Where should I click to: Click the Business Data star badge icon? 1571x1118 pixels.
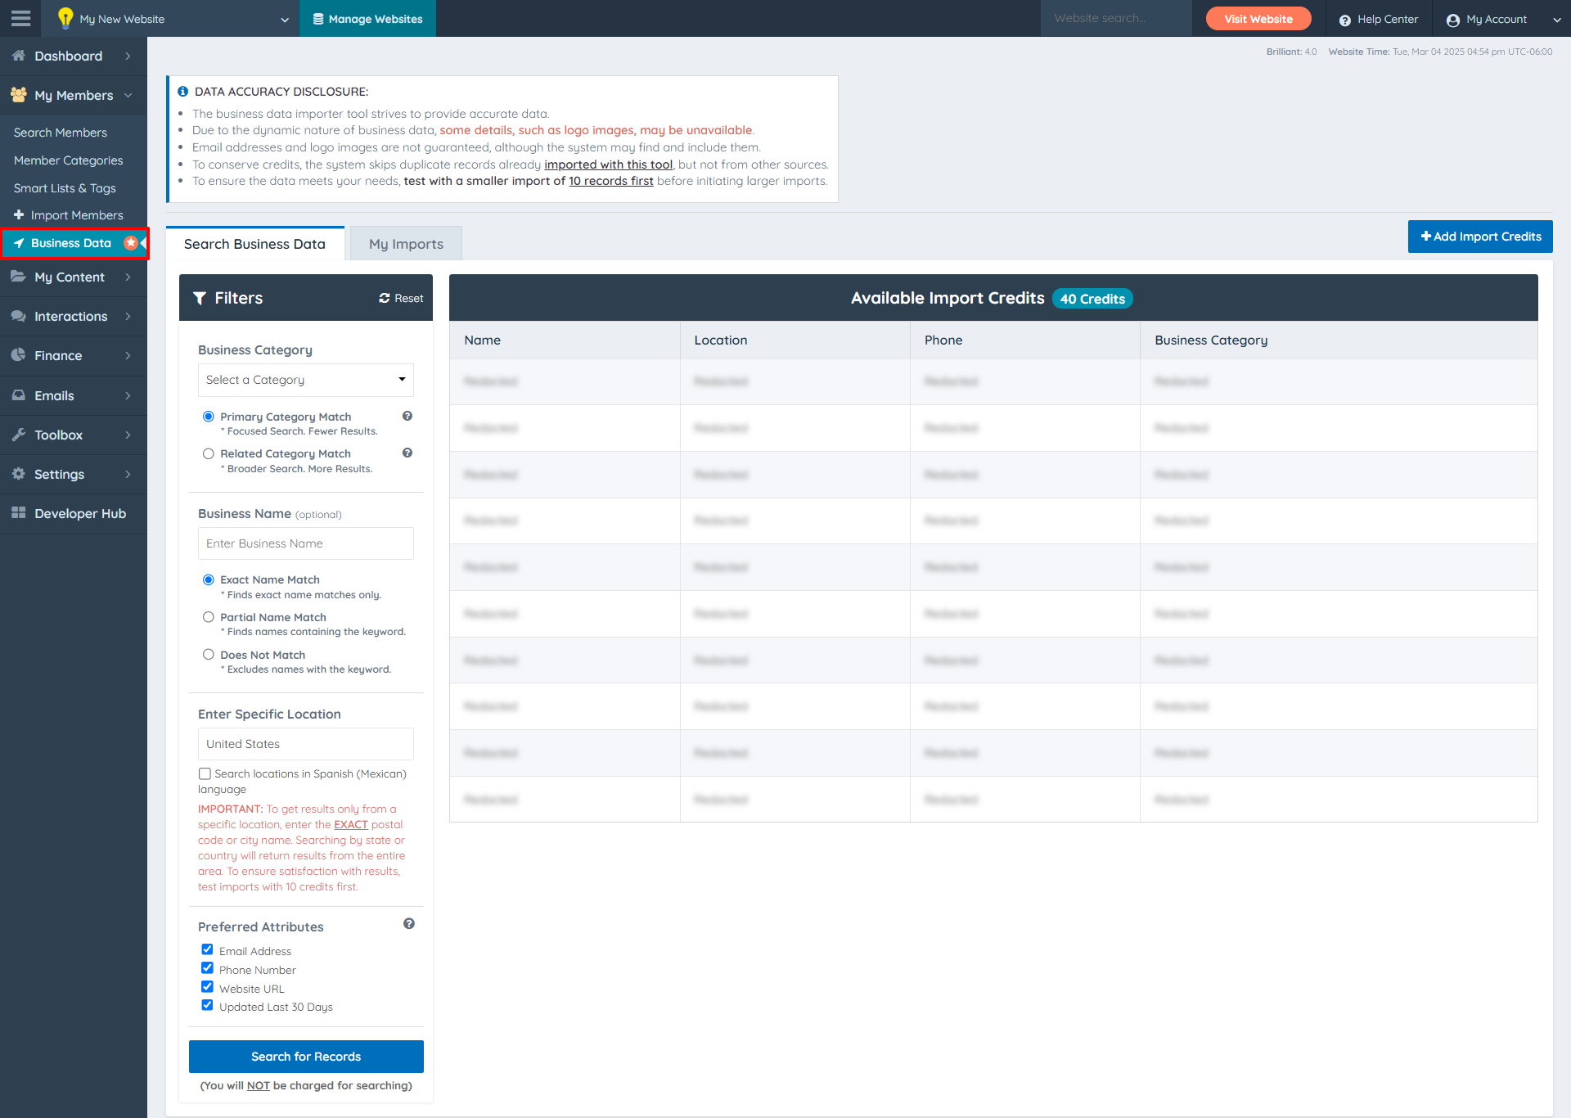[x=130, y=243]
